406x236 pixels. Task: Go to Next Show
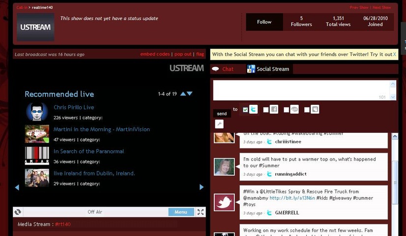pos(381,7)
